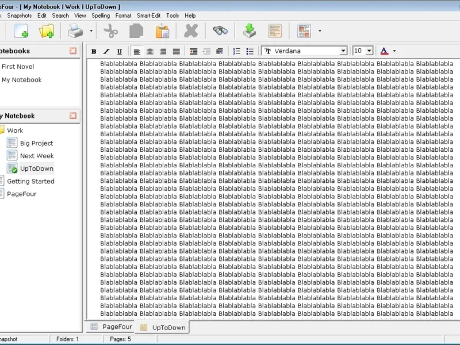Screen dimensions: 460x345
Task: Switch to the PageFour tab
Action: click(111, 327)
